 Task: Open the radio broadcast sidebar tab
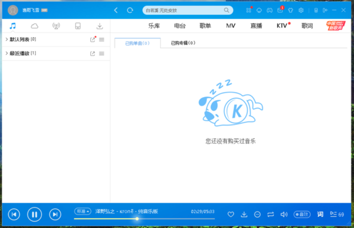point(56,26)
